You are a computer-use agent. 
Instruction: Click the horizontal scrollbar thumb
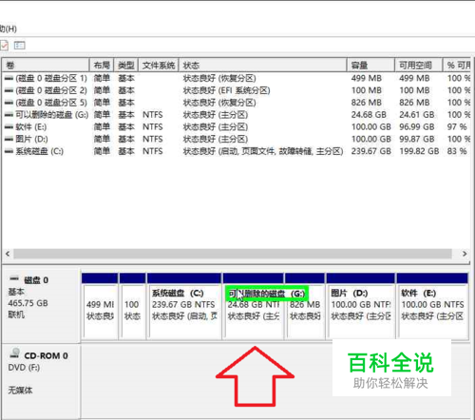pyautogui.click(x=233, y=254)
